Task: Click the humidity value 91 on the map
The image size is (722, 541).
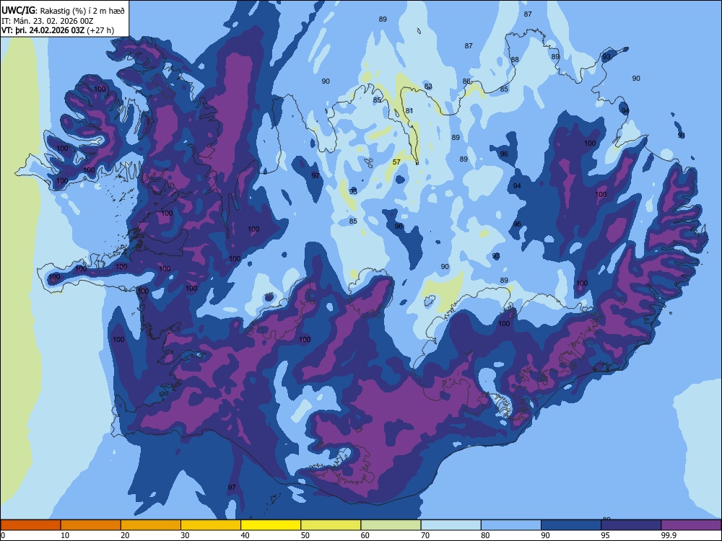Action: pyautogui.click(x=682, y=136)
